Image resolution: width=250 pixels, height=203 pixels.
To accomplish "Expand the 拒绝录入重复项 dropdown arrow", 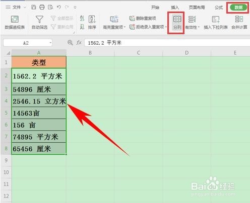I will tap(166, 27).
